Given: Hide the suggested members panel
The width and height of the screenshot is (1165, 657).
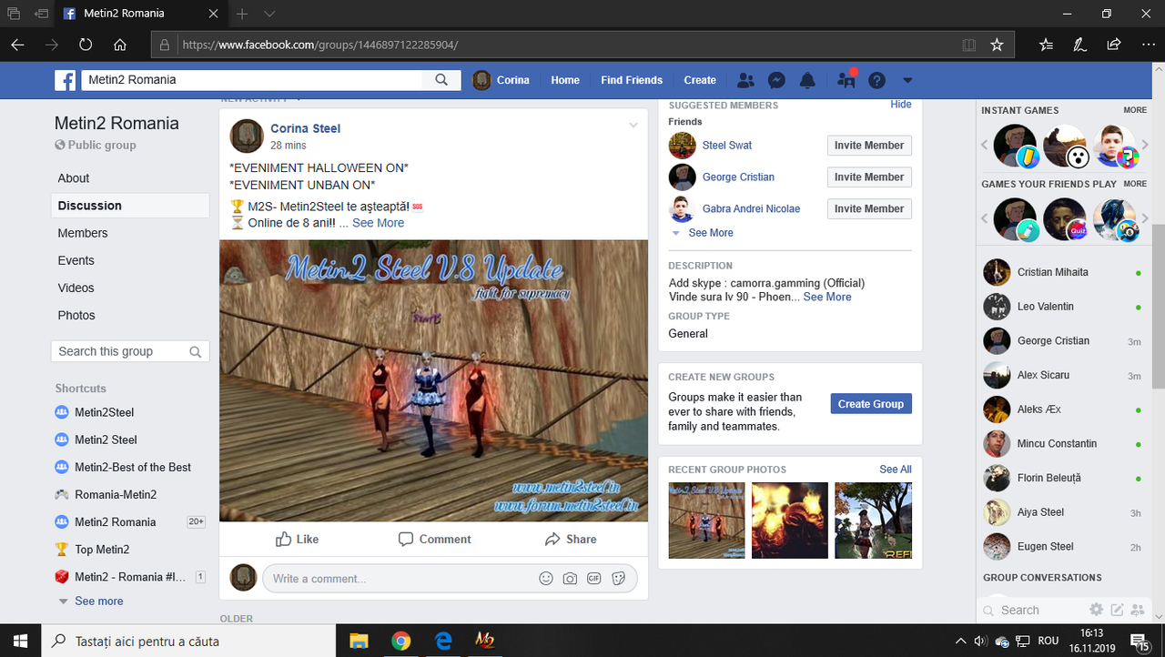Looking at the screenshot, I should pyautogui.click(x=901, y=105).
